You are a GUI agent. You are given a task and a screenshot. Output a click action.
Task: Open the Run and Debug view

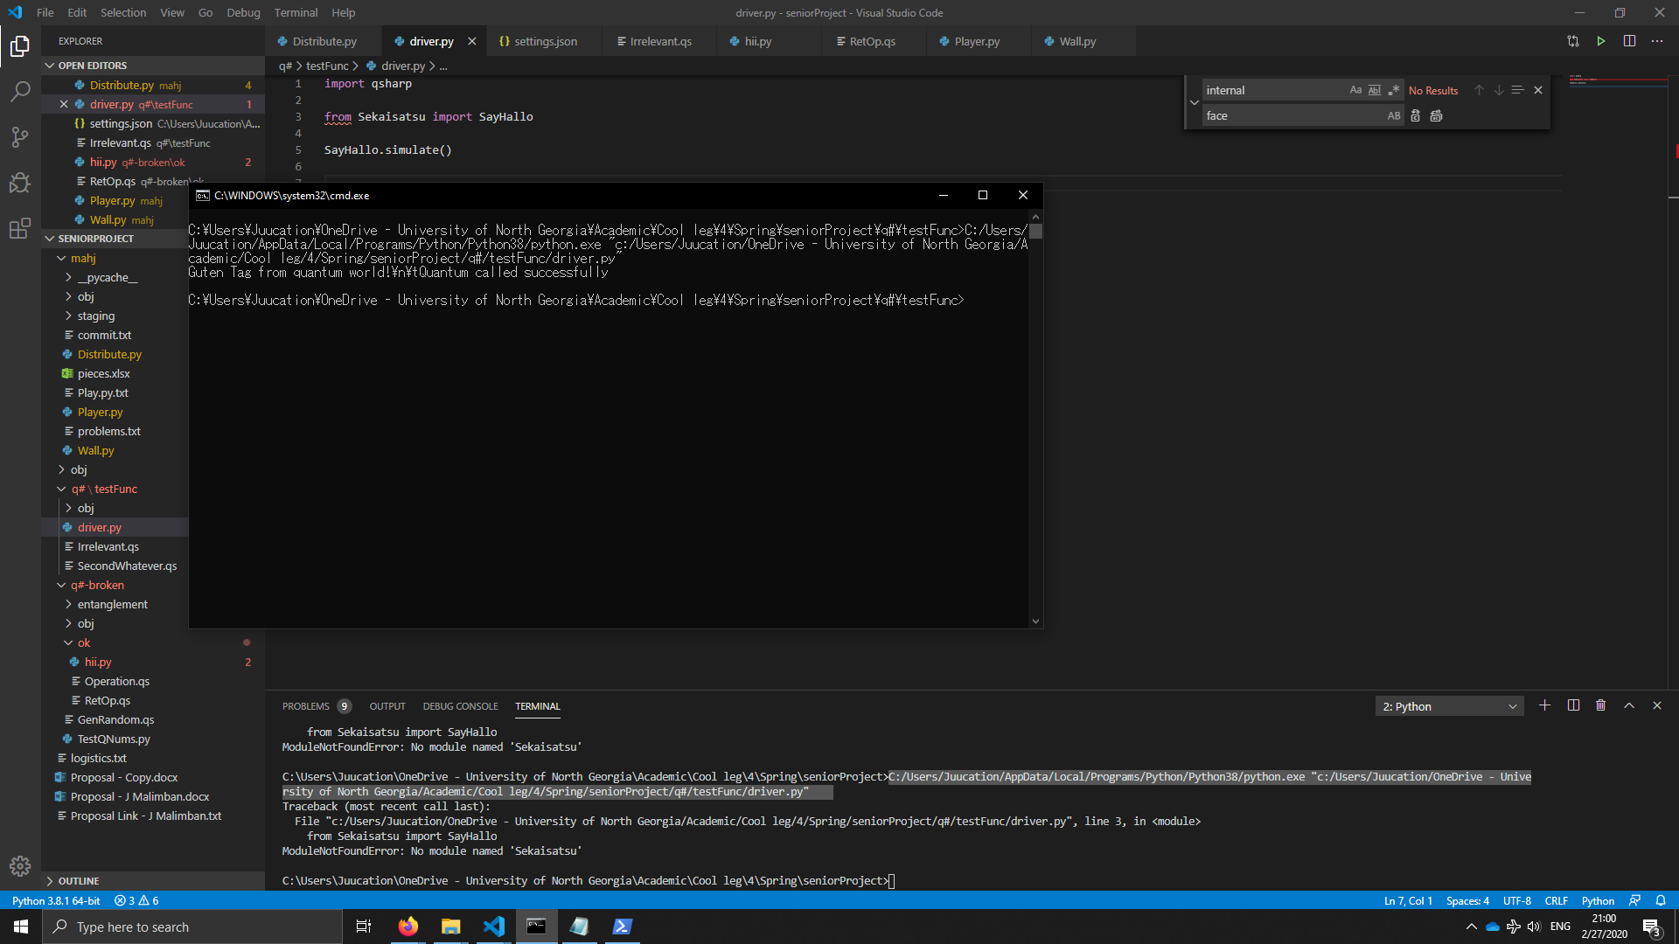click(19, 183)
